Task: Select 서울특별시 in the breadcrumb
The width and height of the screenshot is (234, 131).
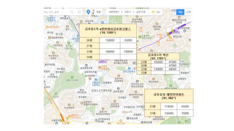Action: click(114, 12)
